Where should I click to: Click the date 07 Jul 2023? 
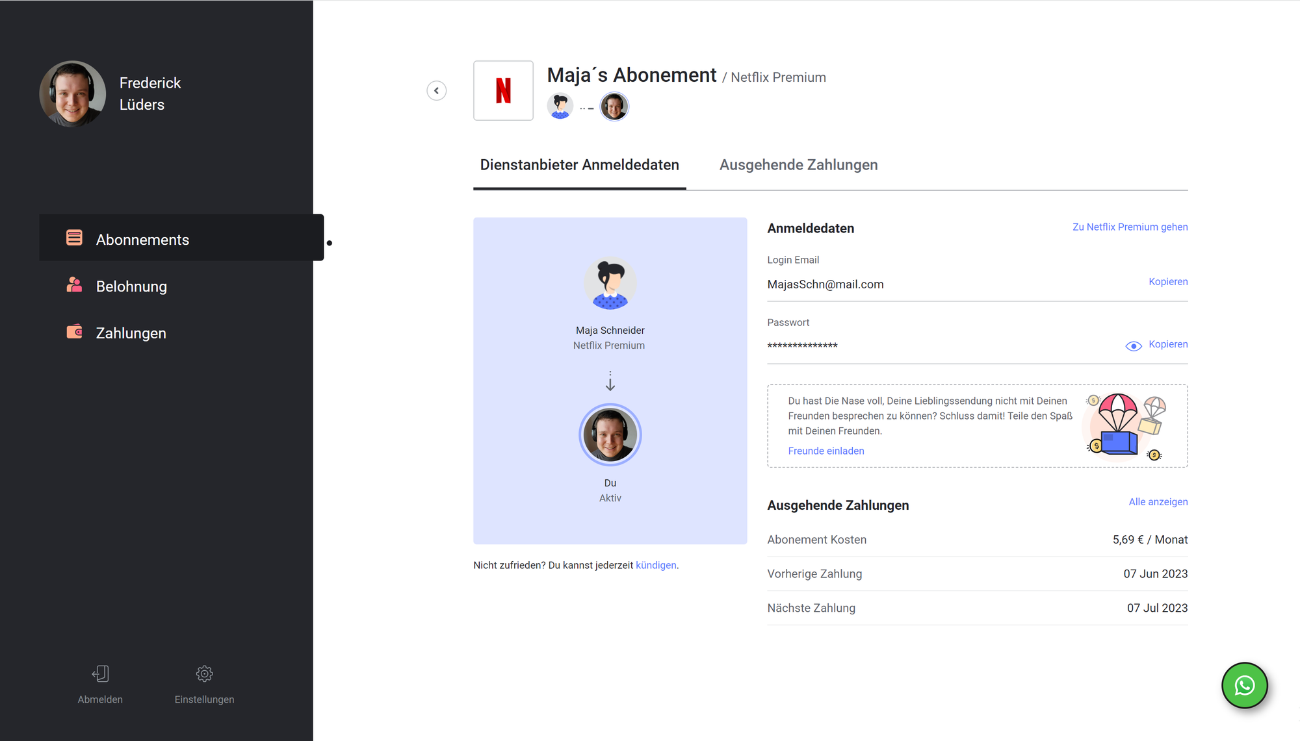[1157, 609]
